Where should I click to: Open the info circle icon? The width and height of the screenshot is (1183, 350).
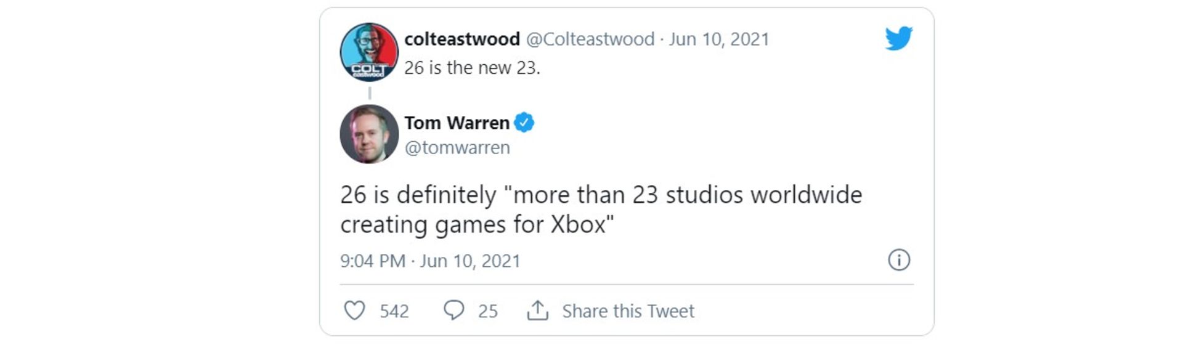tap(898, 260)
